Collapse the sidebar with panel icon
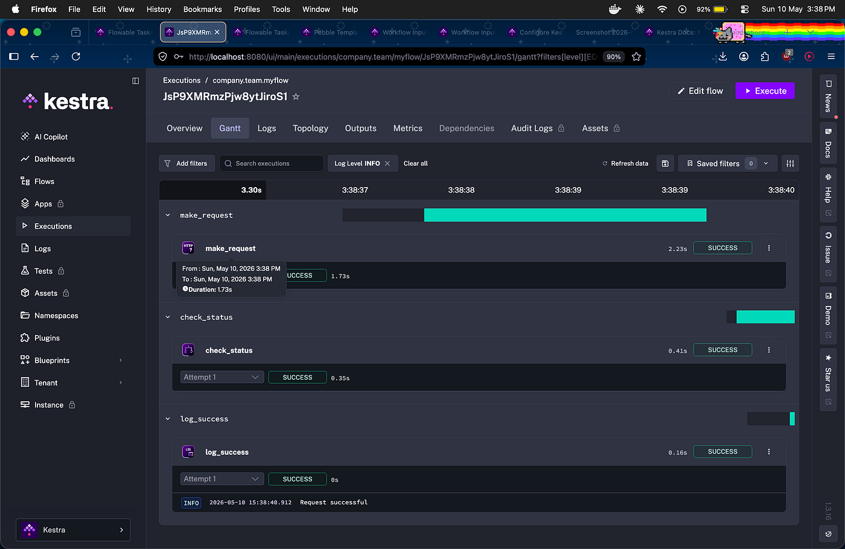Image resolution: width=845 pixels, height=549 pixels. point(135,81)
